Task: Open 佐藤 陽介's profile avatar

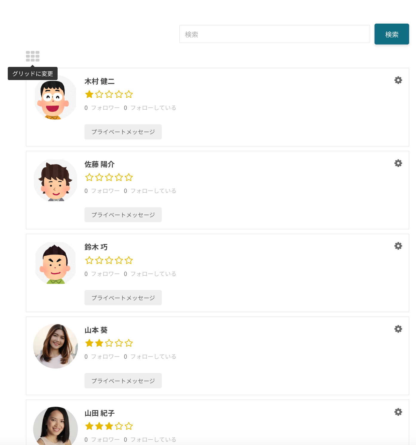Action: [56, 180]
